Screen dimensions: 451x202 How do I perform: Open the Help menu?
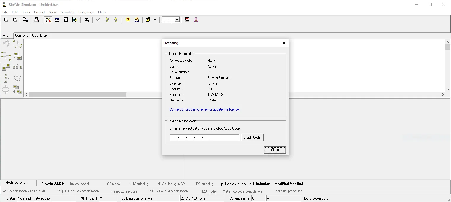(x=102, y=12)
